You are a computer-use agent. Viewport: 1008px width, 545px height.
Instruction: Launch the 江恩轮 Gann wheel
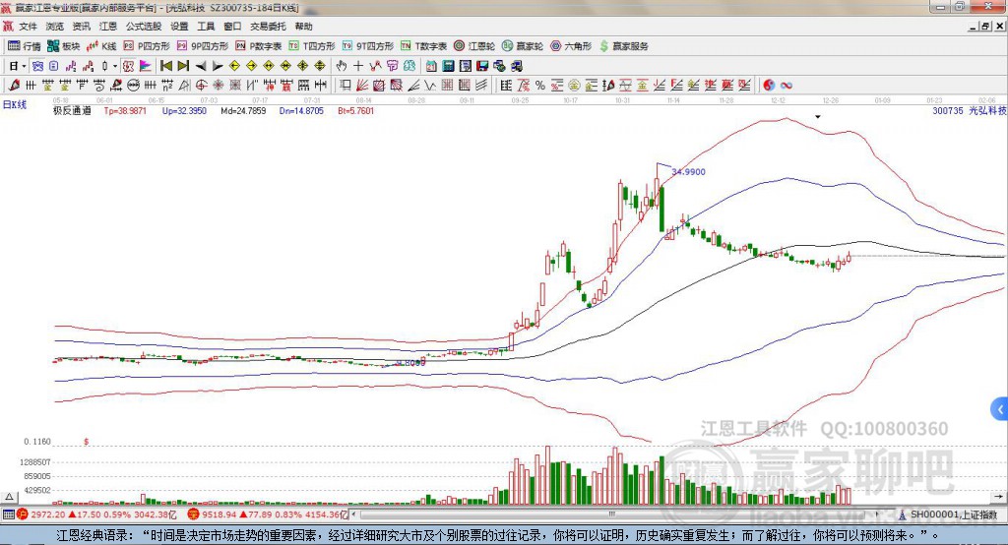[x=474, y=46]
